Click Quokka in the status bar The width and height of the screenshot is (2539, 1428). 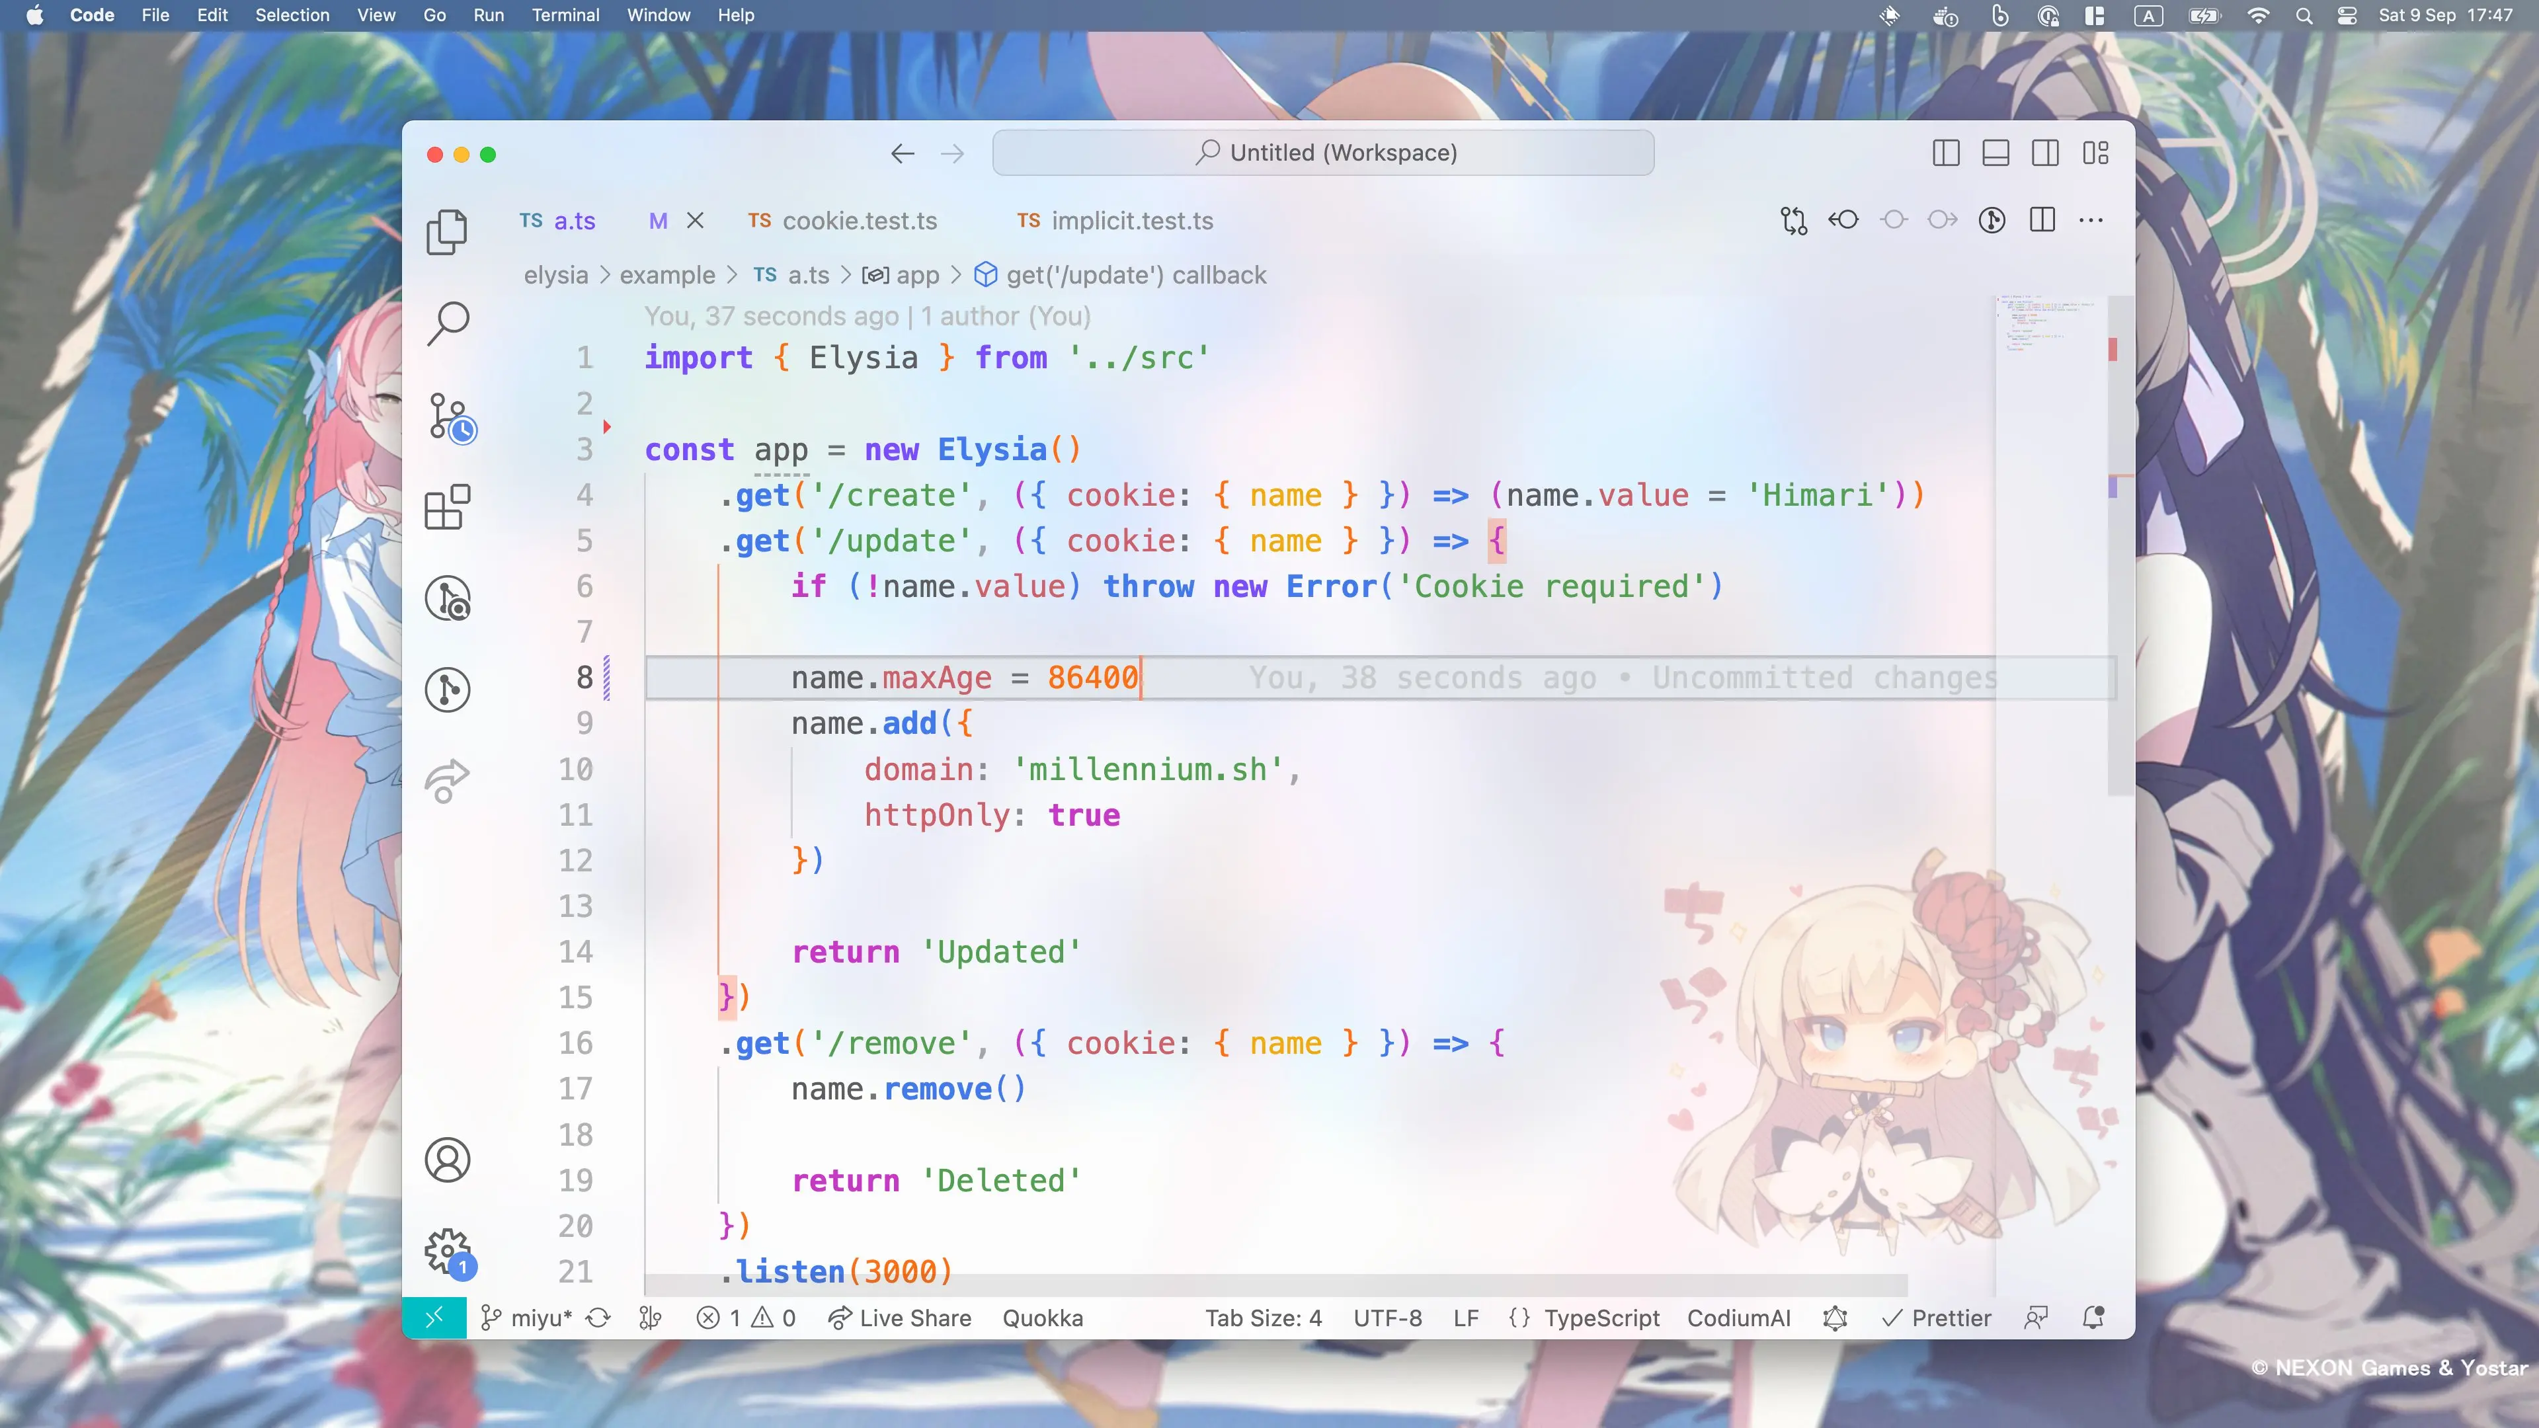[1043, 1318]
